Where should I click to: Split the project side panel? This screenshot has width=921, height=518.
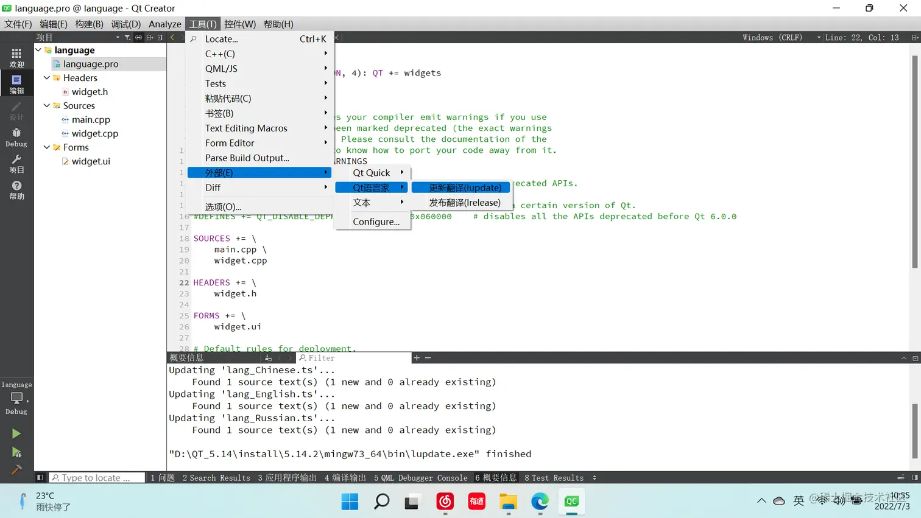pos(150,38)
